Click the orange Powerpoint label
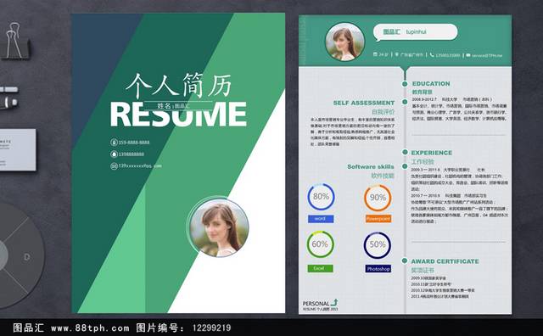 [x=378, y=219]
